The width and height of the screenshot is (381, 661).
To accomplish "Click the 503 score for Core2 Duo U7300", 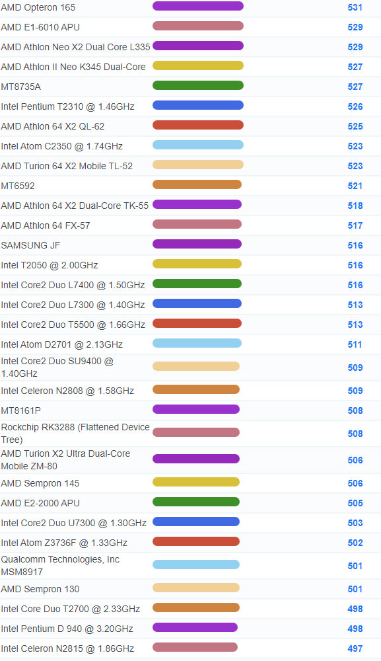I will pos(355,523).
